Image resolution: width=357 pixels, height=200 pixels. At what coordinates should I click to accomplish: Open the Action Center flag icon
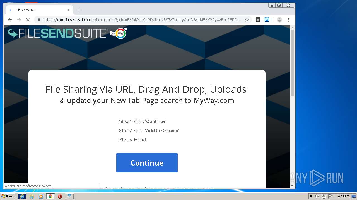331,196
